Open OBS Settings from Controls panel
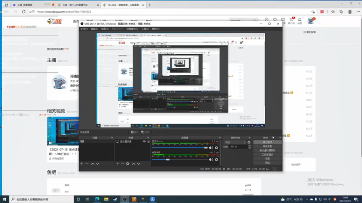The height and width of the screenshot is (203, 362). tap(267, 159)
